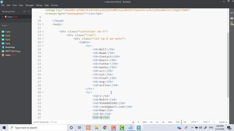Toggle Spaces indentation setting
The image size is (234, 131).
[223, 122]
